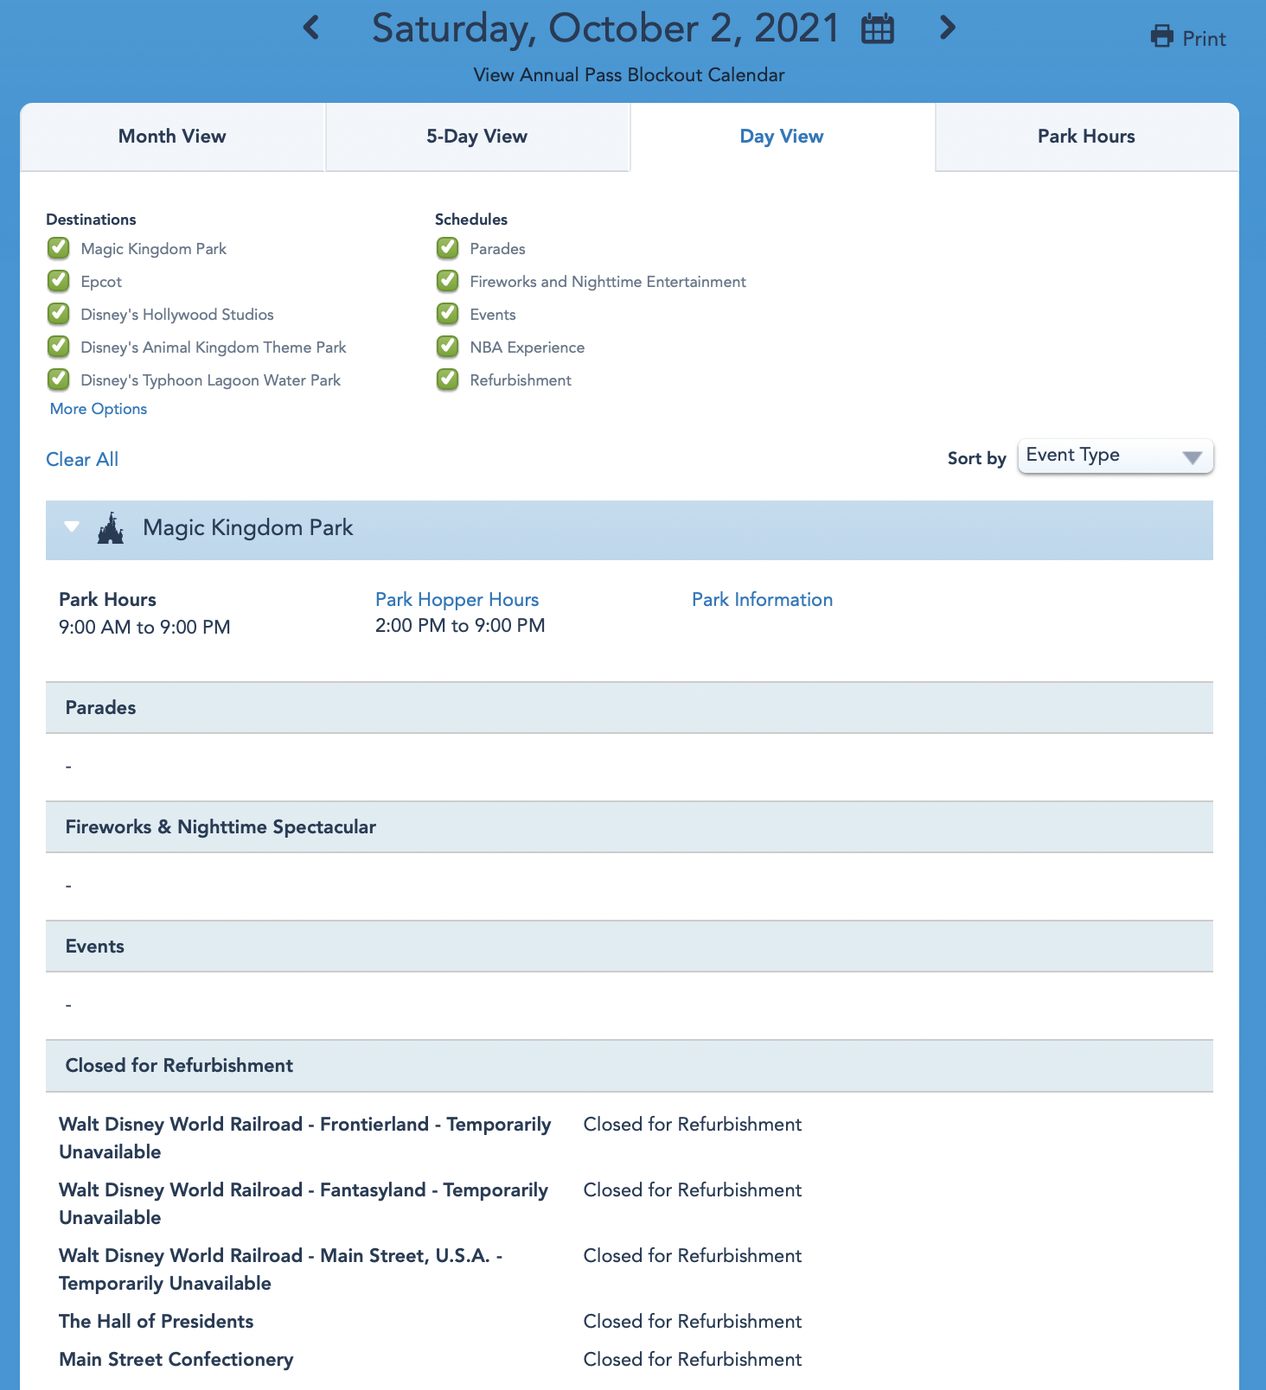Click the Sort by label
This screenshot has width=1266, height=1390.
(977, 459)
